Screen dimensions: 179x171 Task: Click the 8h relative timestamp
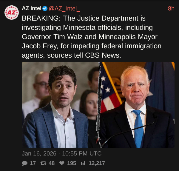click(171, 8)
